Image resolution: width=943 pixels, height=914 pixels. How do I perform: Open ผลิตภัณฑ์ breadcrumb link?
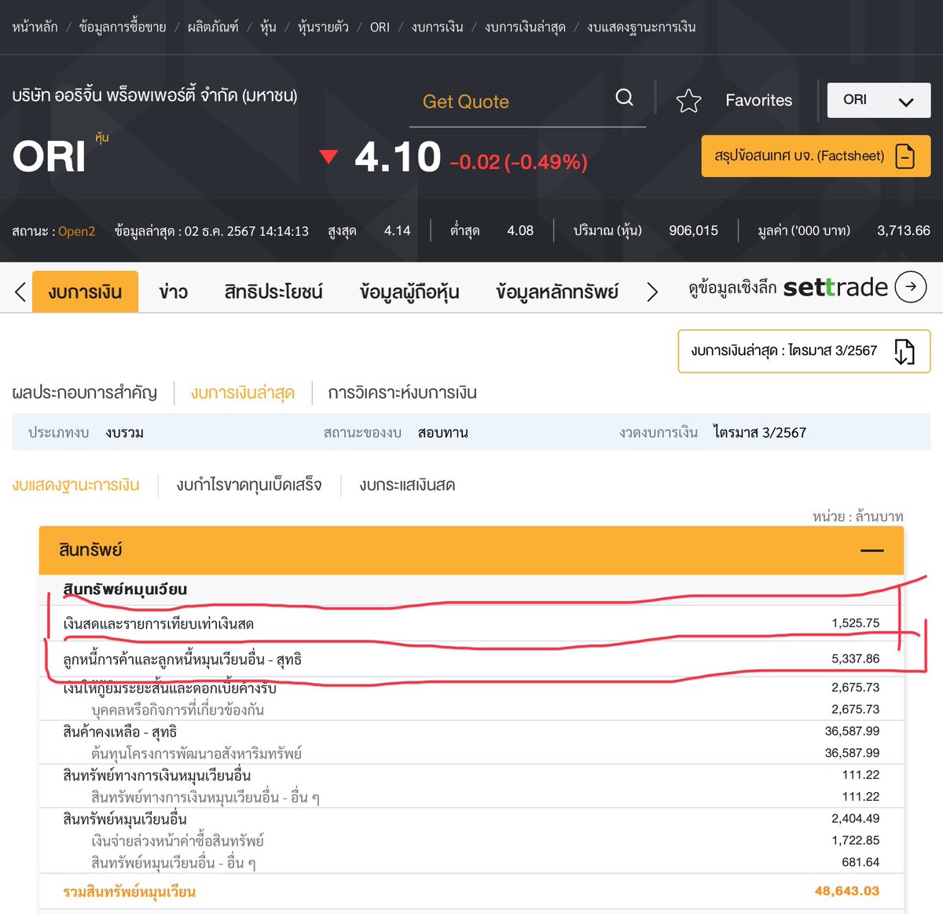(x=213, y=27)
